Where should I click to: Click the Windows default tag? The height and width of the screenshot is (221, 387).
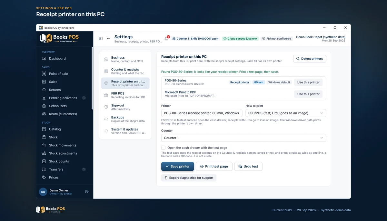pos(279,82)
